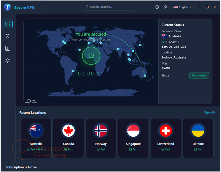Close the iSecure VPN window
Image resolution: width=221 pixels, height=172 pixels.
214,7
